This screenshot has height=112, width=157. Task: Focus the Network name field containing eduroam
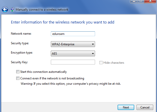tap(73, 34)
